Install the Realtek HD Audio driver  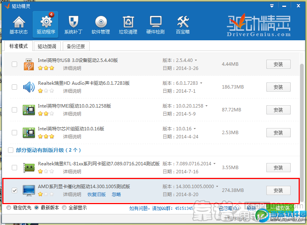tap(278, 87)
